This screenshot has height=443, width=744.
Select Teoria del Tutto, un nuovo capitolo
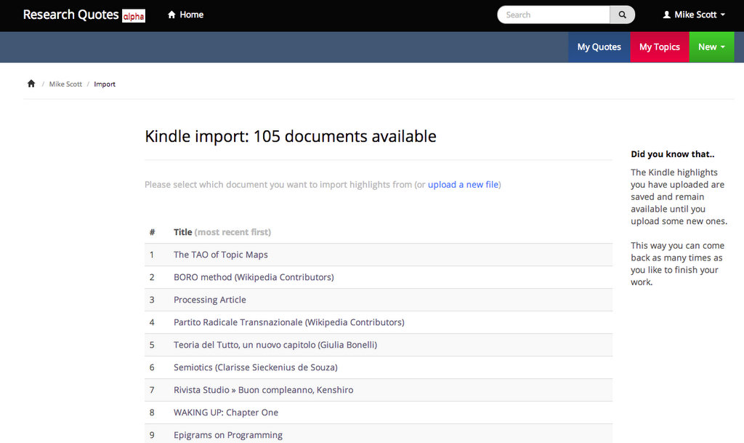275,345
